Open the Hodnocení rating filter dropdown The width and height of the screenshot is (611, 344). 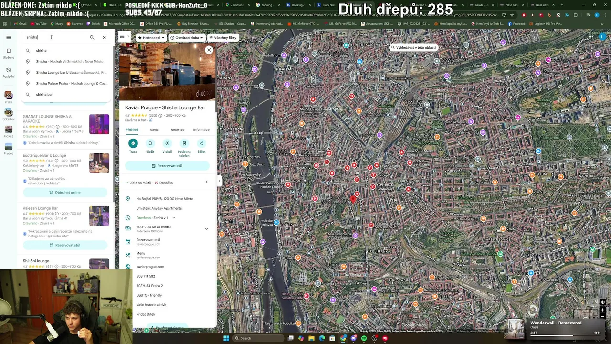coord(150,38)
